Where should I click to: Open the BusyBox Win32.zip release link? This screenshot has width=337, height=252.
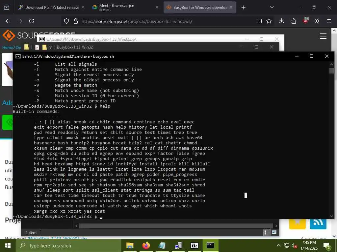tap(57, 238)
